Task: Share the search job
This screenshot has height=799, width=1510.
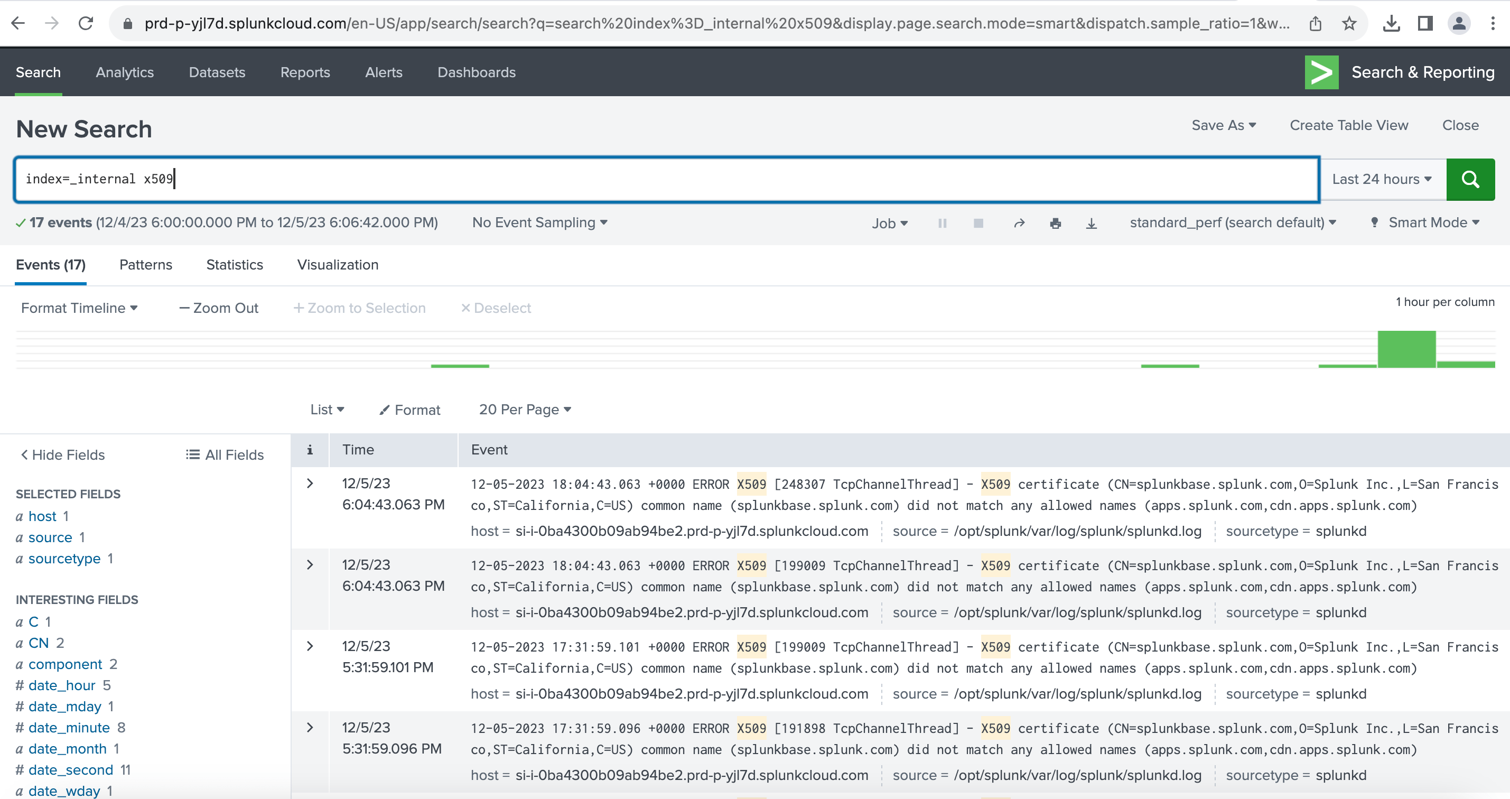Action: (x=1019, y=223)
